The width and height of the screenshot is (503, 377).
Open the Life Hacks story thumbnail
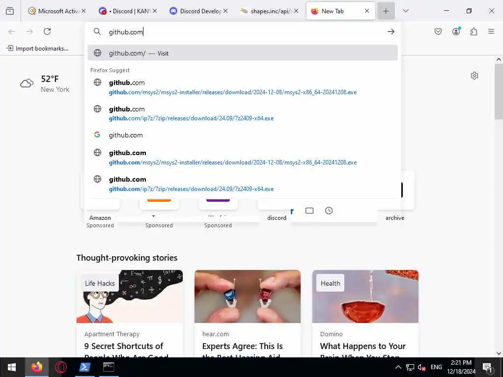coord(130,296)
